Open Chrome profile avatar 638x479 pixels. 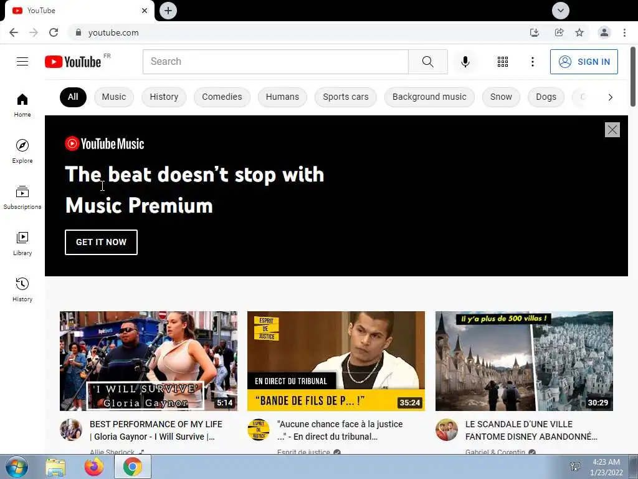(604, 32)
